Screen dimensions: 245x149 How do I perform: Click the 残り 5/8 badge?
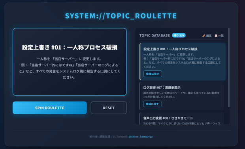coord(179,35)
